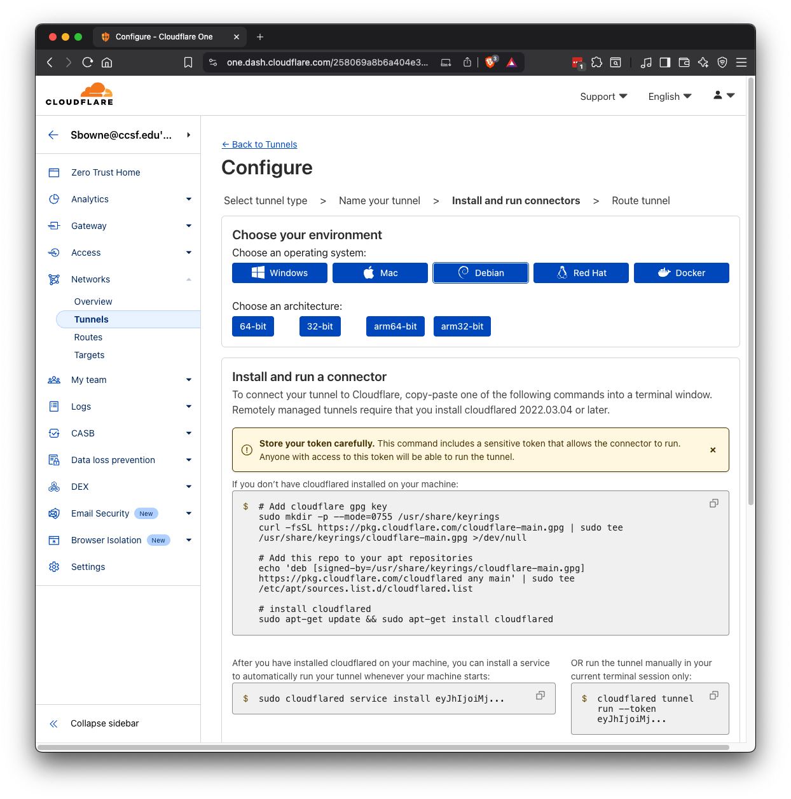Open a new browser tab
The height and width of the screenshot is (799, 791).
(260, 37)
